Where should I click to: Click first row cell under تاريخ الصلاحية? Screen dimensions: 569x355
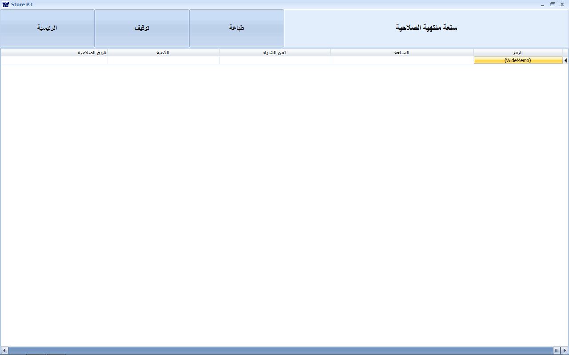(54, 60)
